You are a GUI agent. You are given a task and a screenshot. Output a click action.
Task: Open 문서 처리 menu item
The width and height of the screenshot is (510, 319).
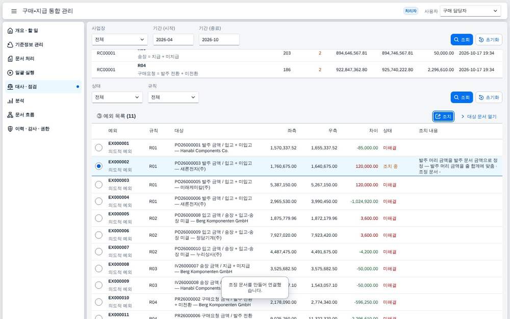43,59
